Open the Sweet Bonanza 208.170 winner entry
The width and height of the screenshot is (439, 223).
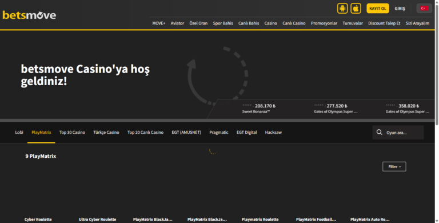(x=259, y=108)
